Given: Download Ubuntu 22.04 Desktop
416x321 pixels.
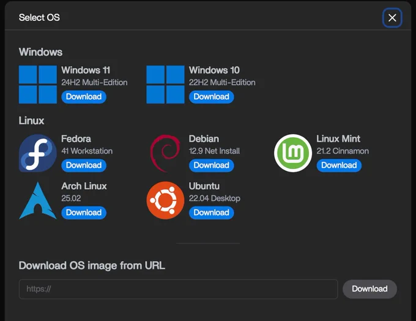Looking at the screenshot, I should [212, 213].
